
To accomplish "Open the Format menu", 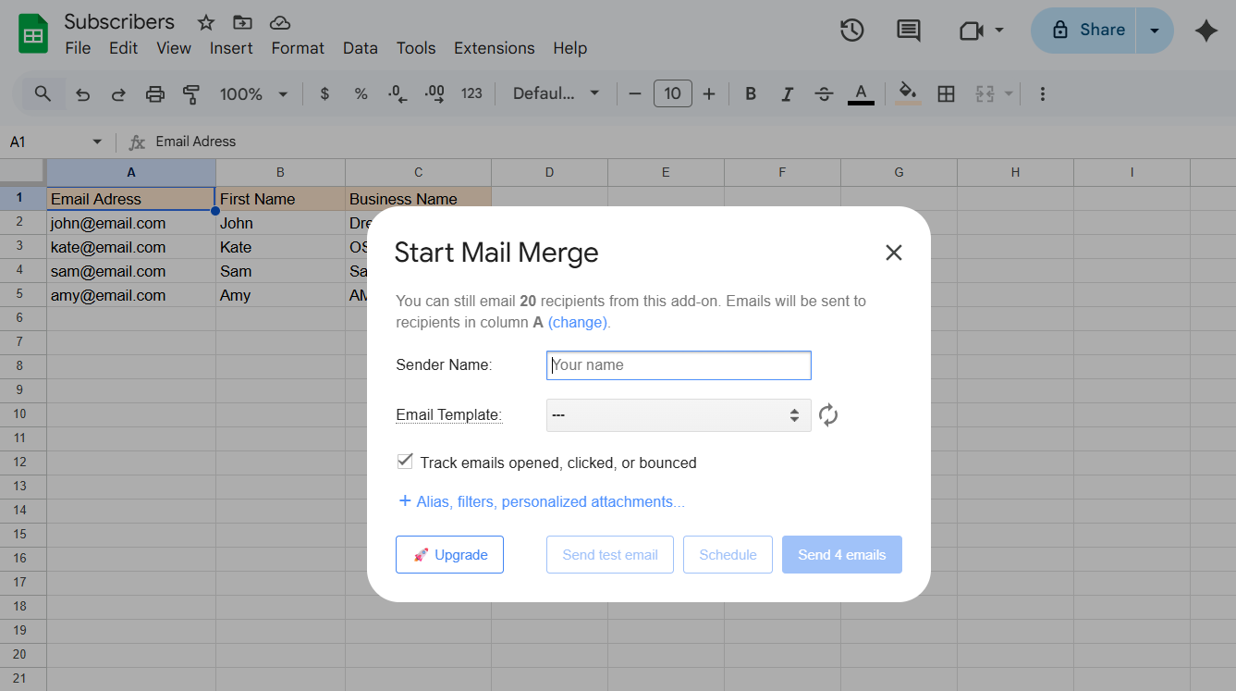I will point(297,48).
